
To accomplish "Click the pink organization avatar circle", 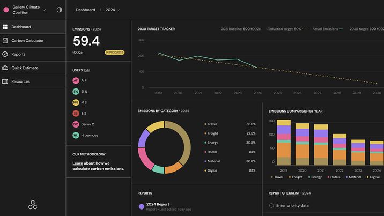I will tap(6, 10).
